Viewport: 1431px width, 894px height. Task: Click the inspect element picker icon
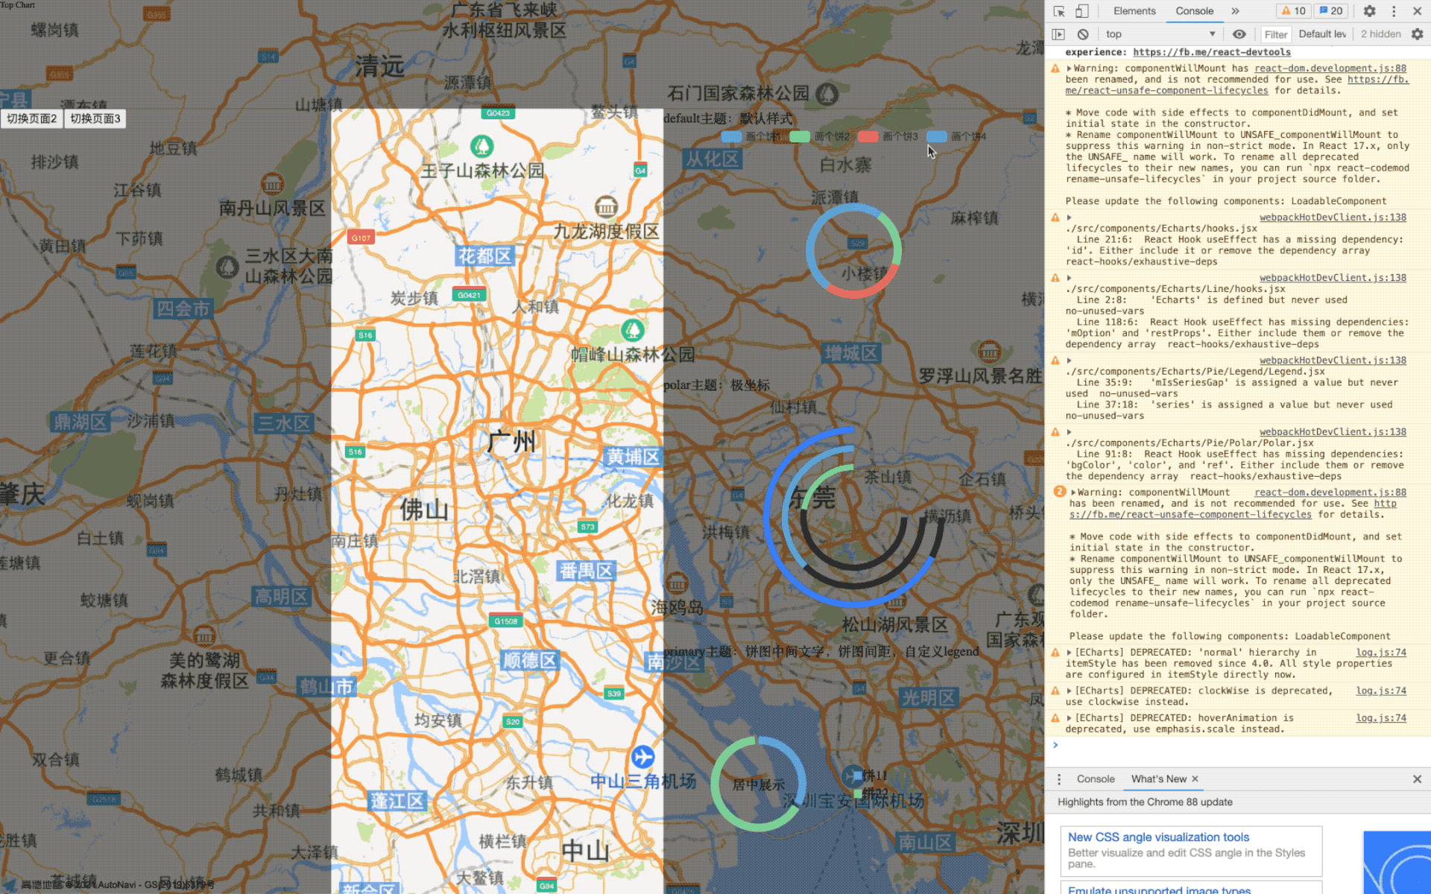[1059, 11]
